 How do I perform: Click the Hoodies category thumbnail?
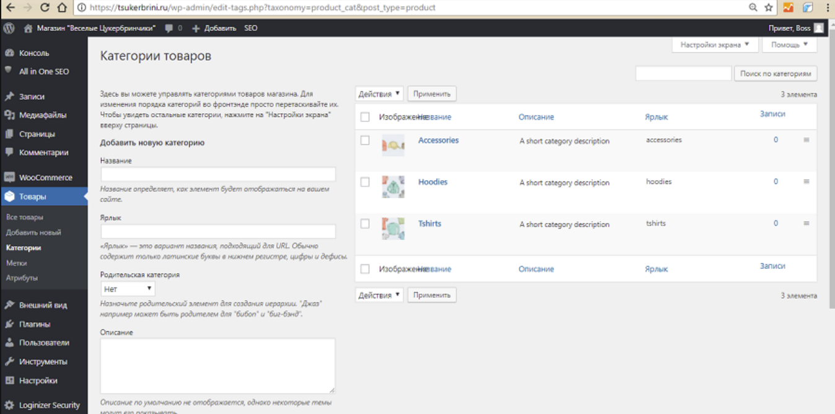393,187
